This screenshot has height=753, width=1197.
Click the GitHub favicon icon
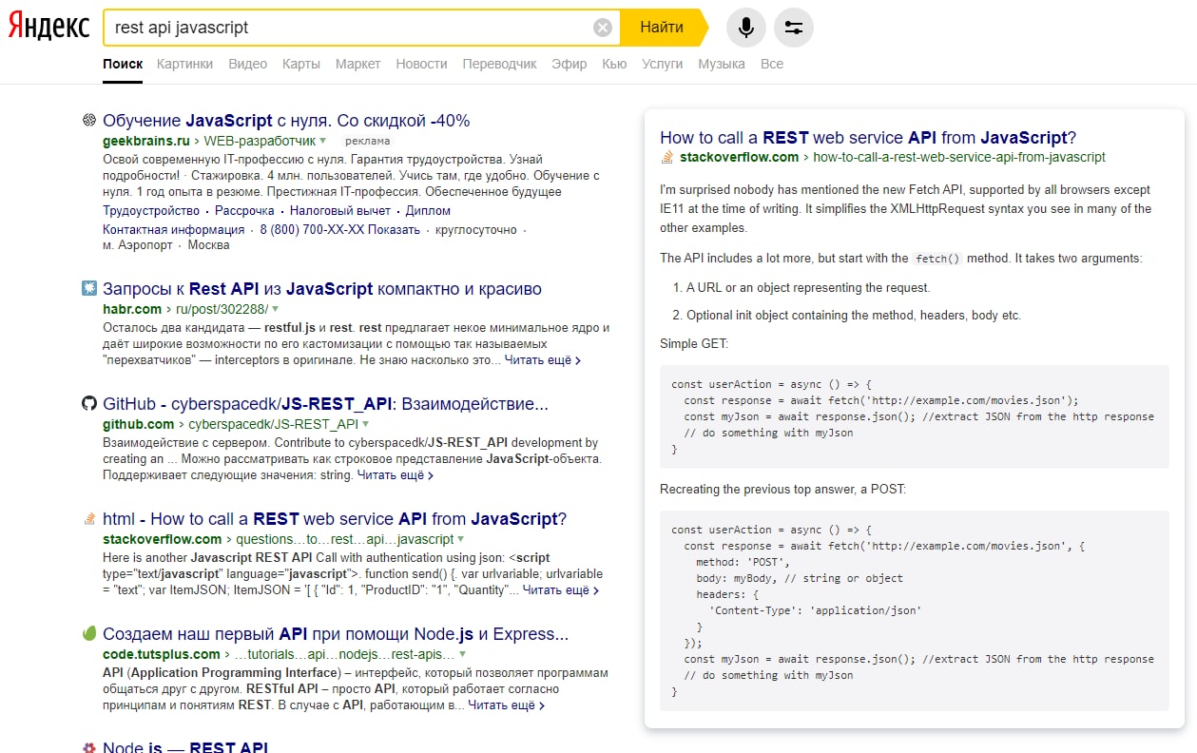pyautogui.click(x=89, y=403)
